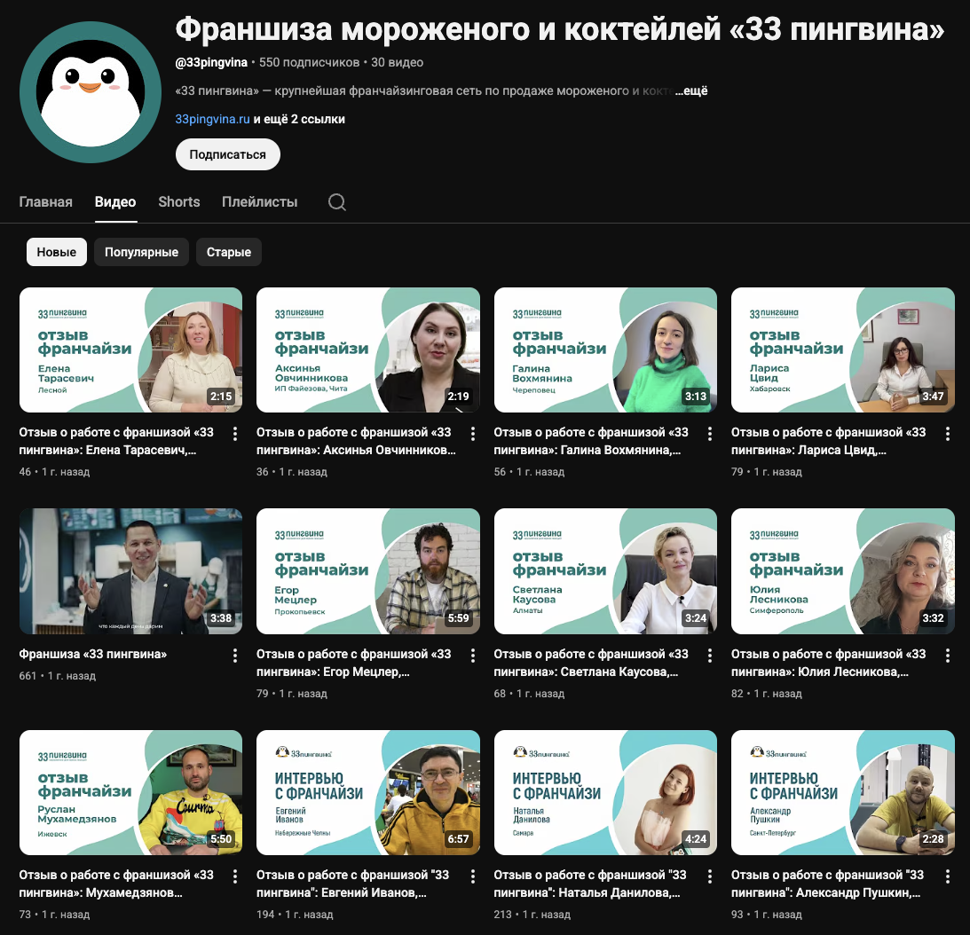The height and width of the screenshot is (935, 970).
Task: Open options menu for Аксинья Овчинникова video
Action: point(473,434)
